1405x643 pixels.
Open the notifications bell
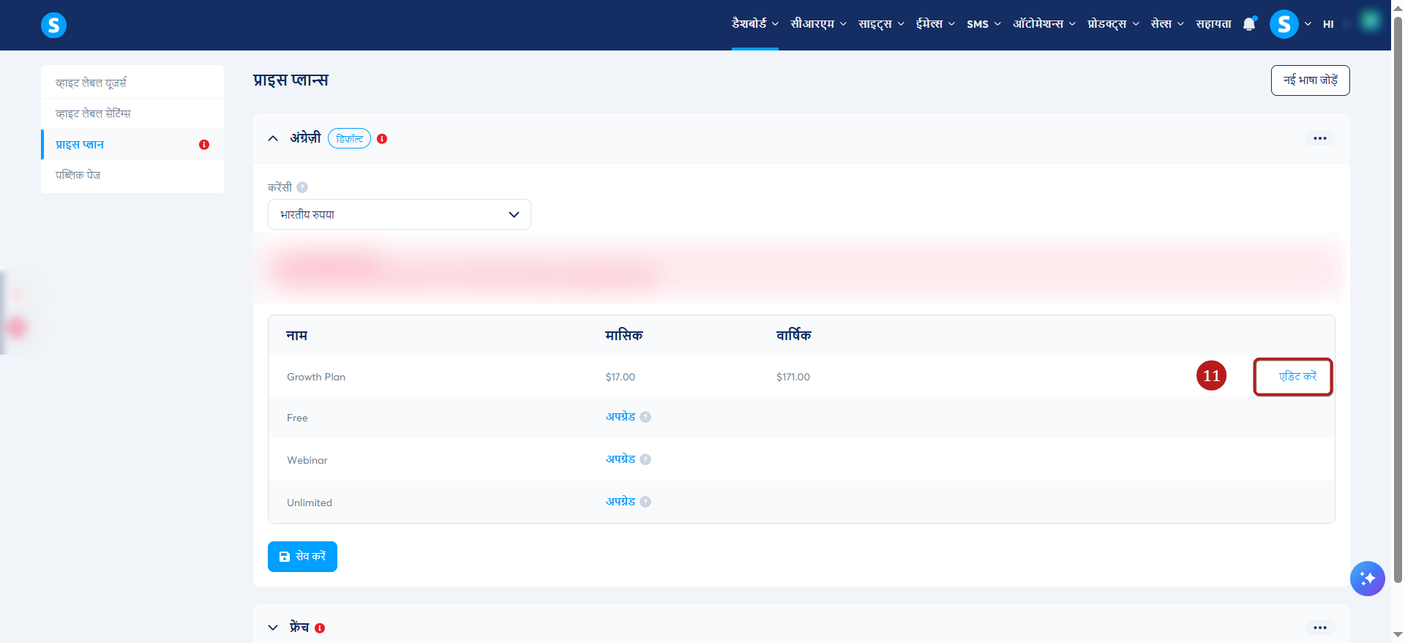pyautogui.click(x=1249, y=24)
